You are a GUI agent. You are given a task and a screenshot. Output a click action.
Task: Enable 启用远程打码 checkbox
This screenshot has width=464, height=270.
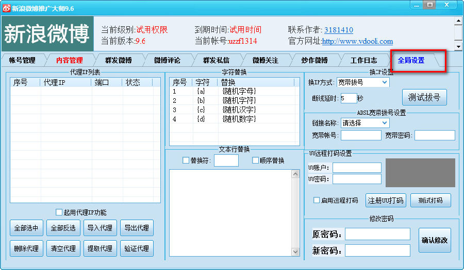pyautogui.click(x=317, y=200)
